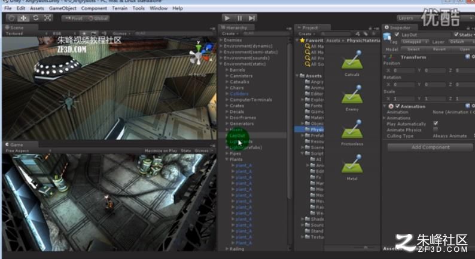
Task: Toggle Global handle rotation button
Action: point(98,18)
